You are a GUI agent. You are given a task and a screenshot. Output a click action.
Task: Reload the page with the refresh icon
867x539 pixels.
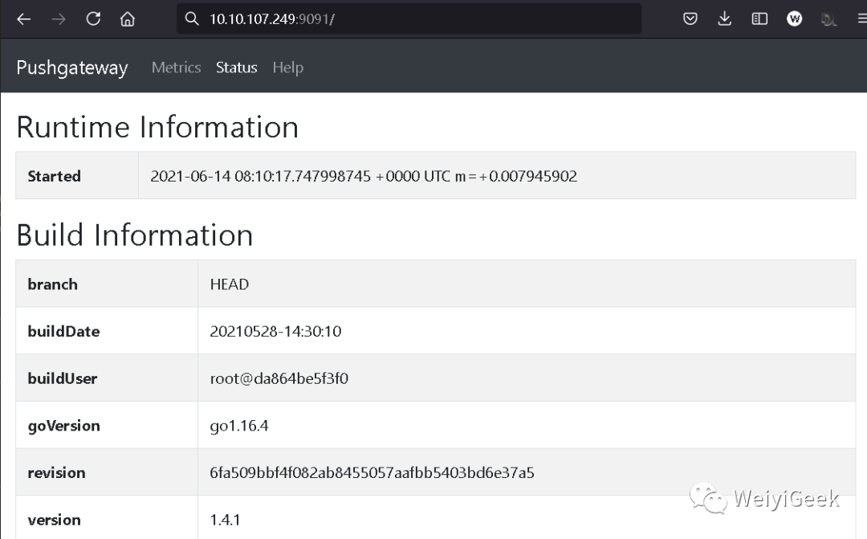[93, 18]
